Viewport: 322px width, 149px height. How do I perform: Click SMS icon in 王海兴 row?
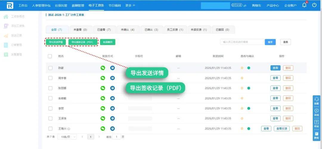point(112,129)
